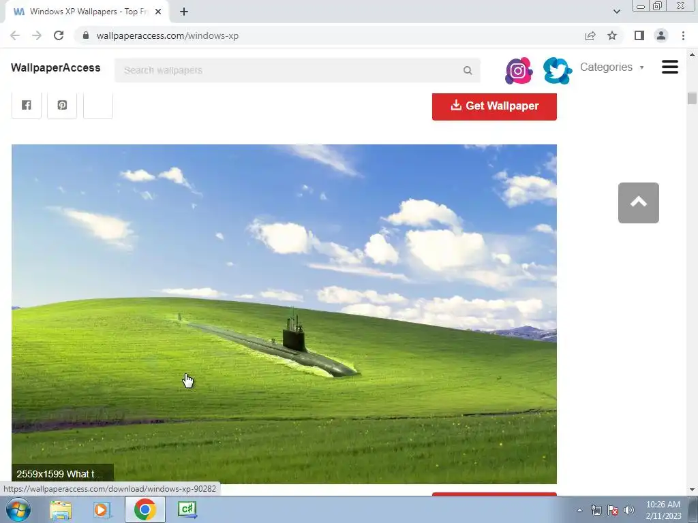Screen dimensions: 698x523
Task: Click the browser forward arrow
Action: (x=37, y=35)
